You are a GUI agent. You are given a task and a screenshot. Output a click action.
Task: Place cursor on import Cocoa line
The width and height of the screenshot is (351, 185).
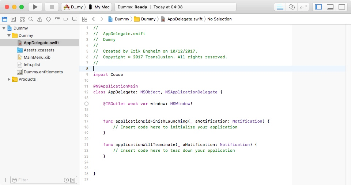(108, 75)
